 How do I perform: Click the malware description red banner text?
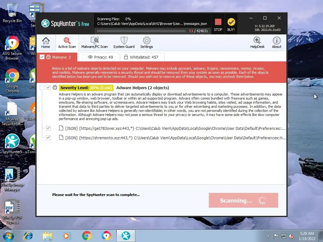point(160,72)
